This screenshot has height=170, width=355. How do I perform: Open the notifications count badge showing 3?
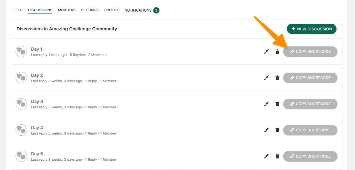coord(156,10)
